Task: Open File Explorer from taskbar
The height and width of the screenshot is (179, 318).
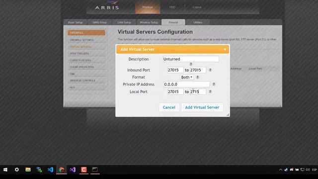Action: pos(28,170)
